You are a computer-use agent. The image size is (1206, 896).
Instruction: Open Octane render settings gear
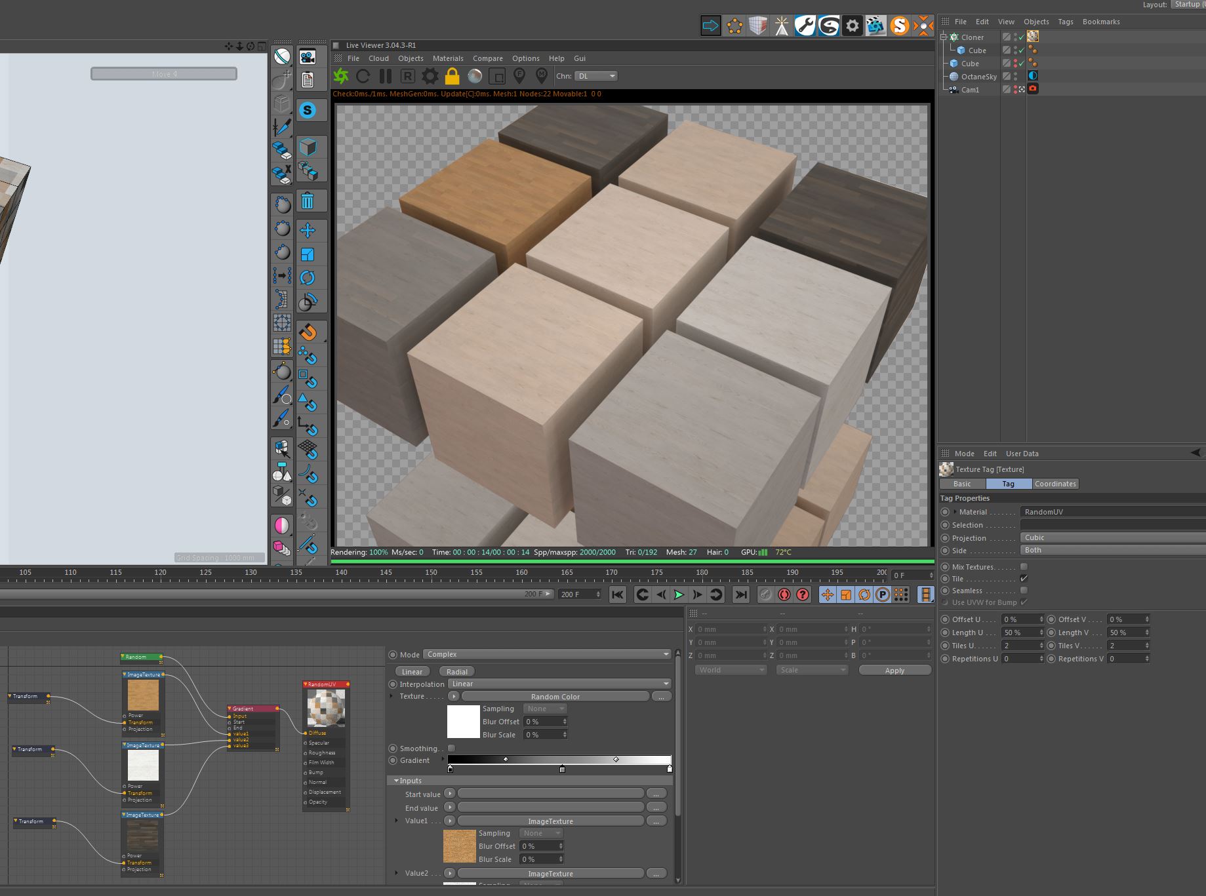(430, 76)
